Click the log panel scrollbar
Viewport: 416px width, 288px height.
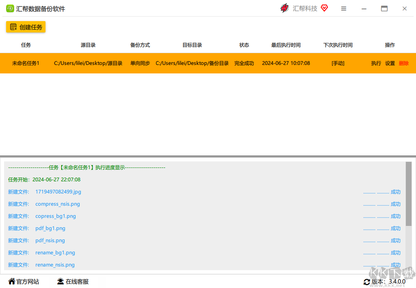409,191
